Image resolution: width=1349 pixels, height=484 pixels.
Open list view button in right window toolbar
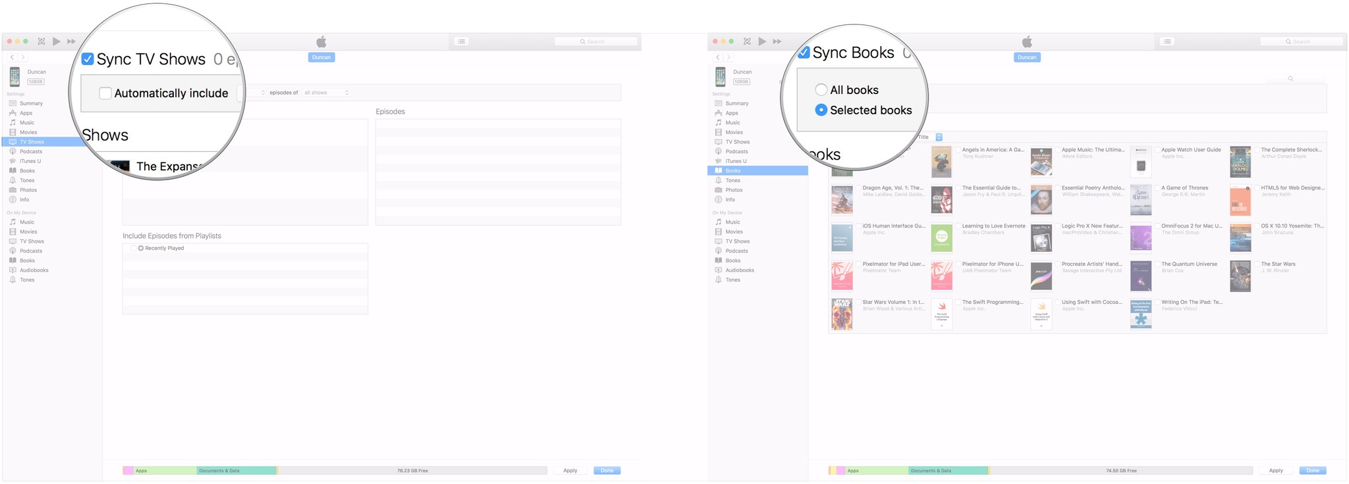tap(1167, 41)
